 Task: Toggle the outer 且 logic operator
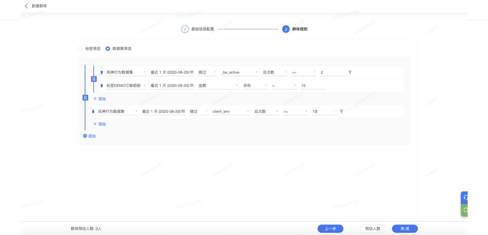coord(85,97)
